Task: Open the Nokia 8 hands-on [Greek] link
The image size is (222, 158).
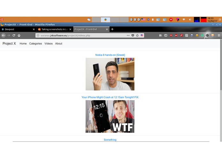Action: (x=110, y=55)
